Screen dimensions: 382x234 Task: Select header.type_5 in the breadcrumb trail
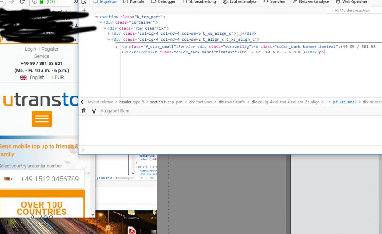click(x=131, y=102)
